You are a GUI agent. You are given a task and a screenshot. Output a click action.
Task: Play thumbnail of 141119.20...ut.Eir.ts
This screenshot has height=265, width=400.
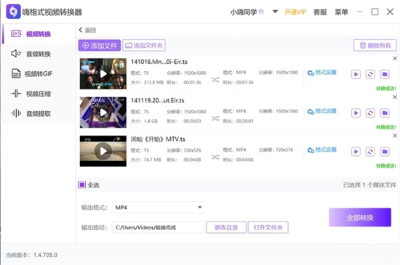(x=103, y=113)
